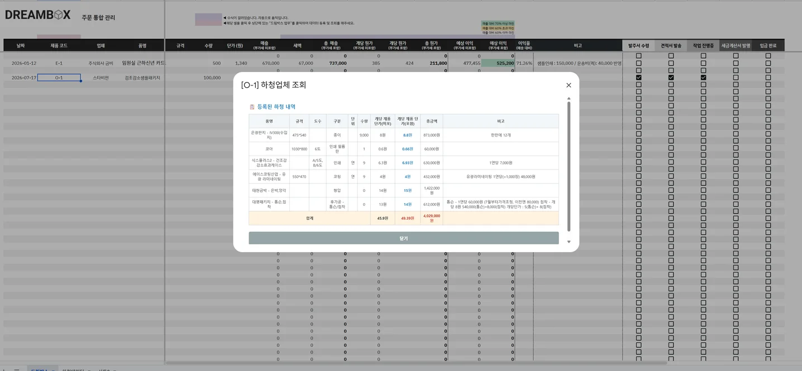Viewport: 802px width, 371px height.
Task: Click the 주식회사 금비 company cell
Action: click(x=101, y=63)
